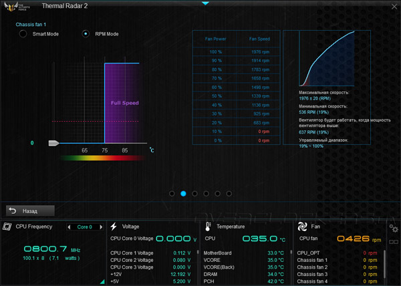Select the RPM Mode radio button
Screen dimensions: 401x286
(x=86, y=33)
